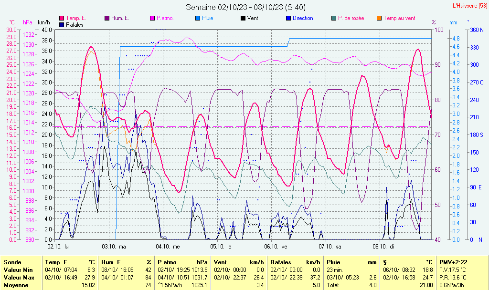The width and height of the screenshot is (489, 290).
Task: Click the "Vent" legend label
Action: [253, 19]
